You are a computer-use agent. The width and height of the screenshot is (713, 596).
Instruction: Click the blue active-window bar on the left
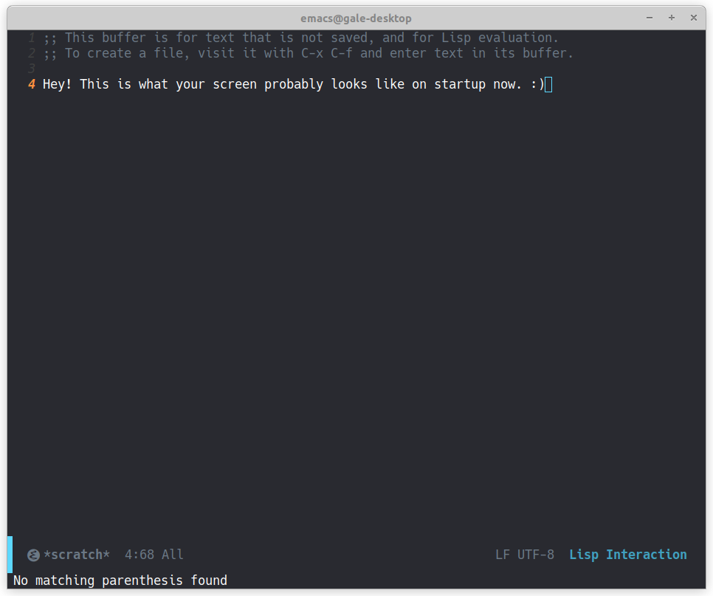click(10, 555)
